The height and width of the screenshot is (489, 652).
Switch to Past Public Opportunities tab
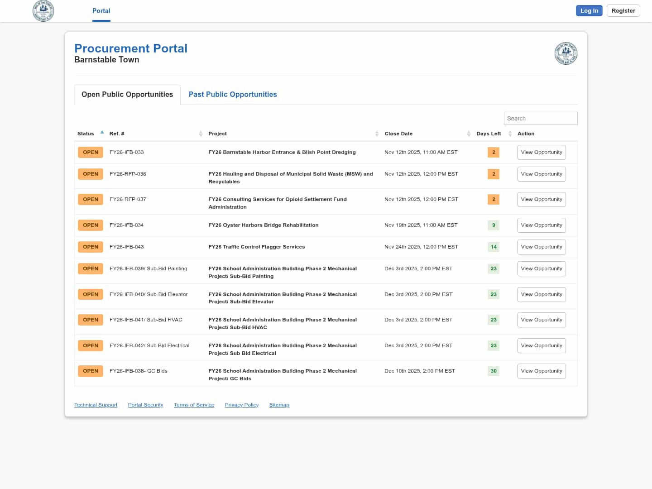click(233, 94)
